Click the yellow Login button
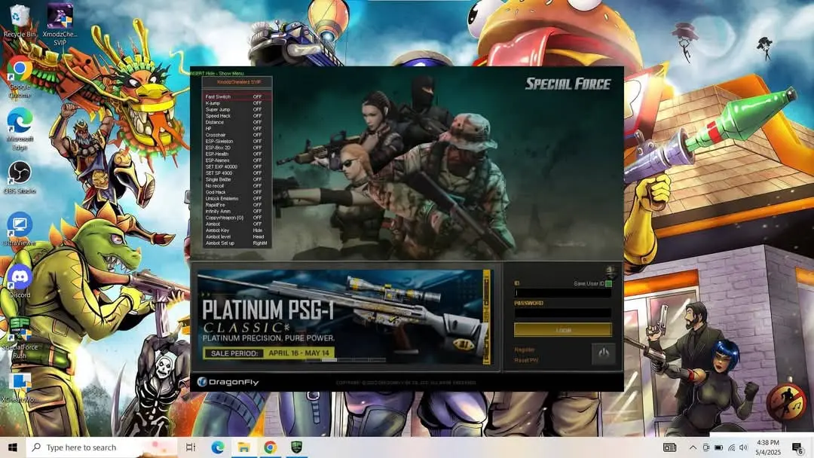Screen dimensions: 814x458 pyautogui.click(x=563, y=330)
